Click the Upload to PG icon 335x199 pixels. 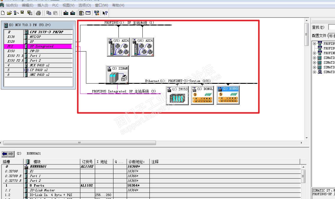pyautogui.click(x=73, y=13)
